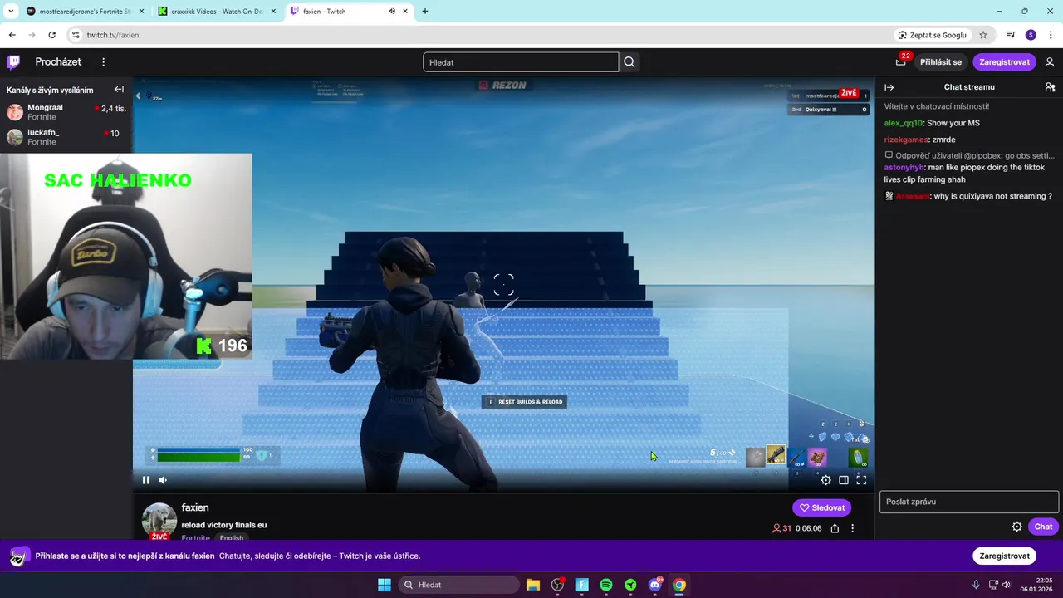
Task: Click Zaregistrovat in the bottom banner
Action: coord(1004,556)
